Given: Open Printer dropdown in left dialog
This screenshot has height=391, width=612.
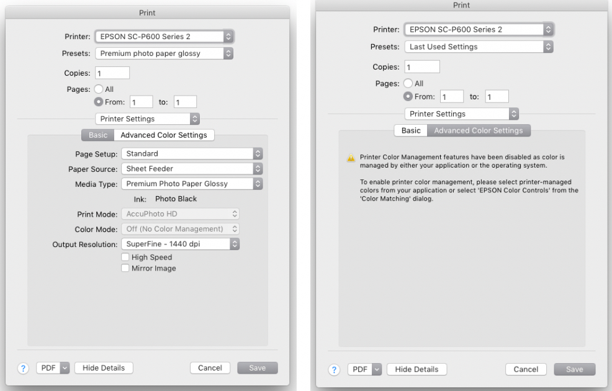Looking at the screenshot, I should [x=164, y=37].
